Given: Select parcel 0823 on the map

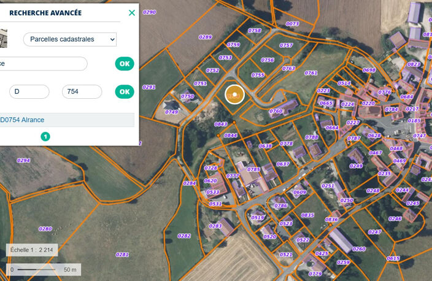Looking at the screenshot, I should coord(414,64).
